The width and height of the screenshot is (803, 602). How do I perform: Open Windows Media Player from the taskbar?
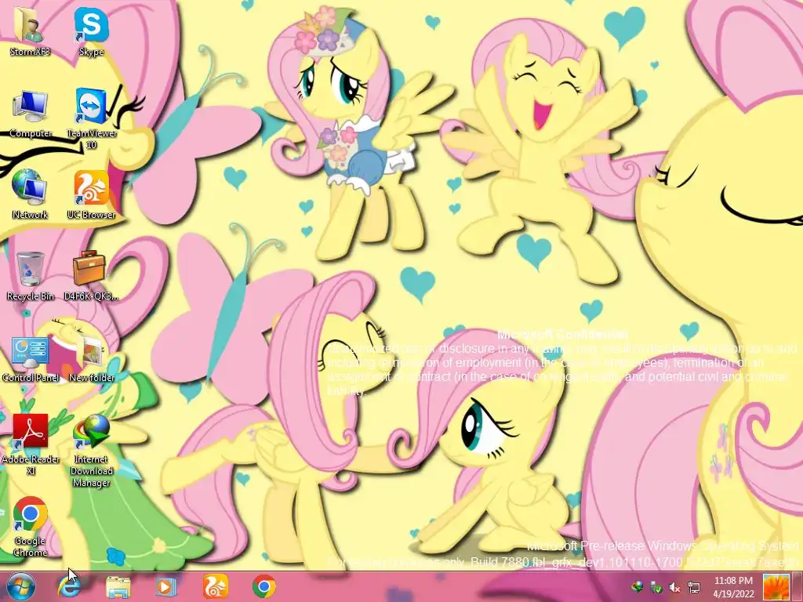pos(165,586)
